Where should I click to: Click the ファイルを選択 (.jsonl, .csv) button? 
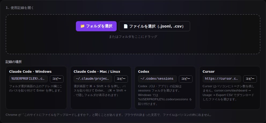[x=154, y=26]
